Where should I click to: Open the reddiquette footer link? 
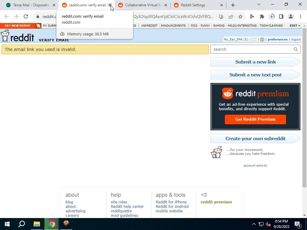[x=121, y=211]
